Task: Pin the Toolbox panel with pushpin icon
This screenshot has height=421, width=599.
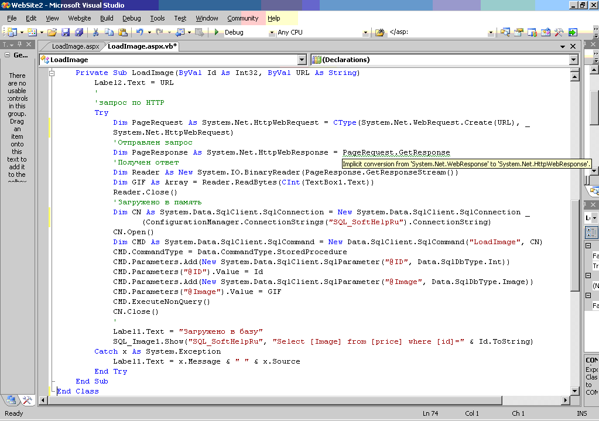Action: tap(20, 45)
